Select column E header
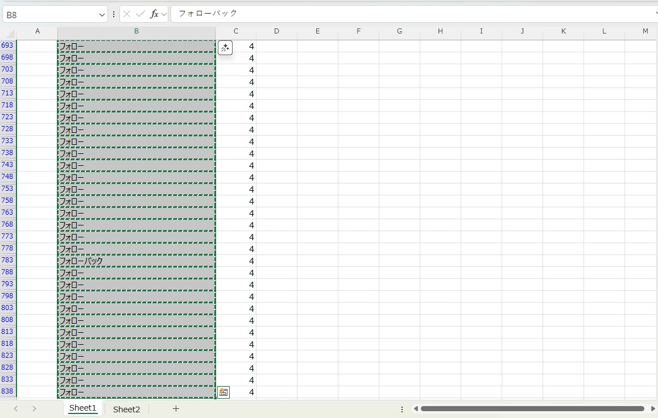658x418 pixels. tap(318, 31)
